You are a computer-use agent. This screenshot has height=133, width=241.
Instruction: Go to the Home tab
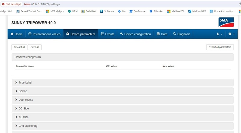pyautogui.click(x=17, y=34)
